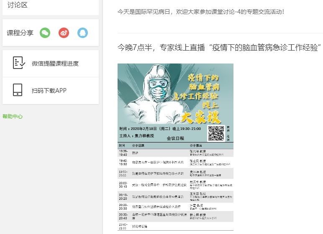323x234 pixels.
Task: Click the 主持人 焦力群教授 line
Action: click(x=137, y=135)
